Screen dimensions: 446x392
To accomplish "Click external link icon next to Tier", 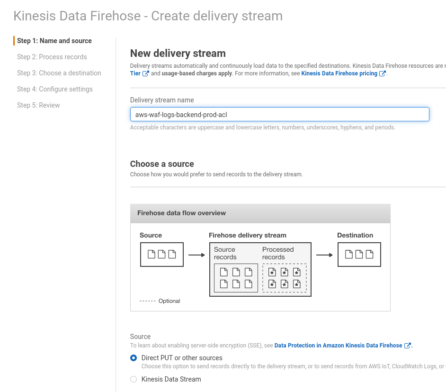I will pos(146,73).
